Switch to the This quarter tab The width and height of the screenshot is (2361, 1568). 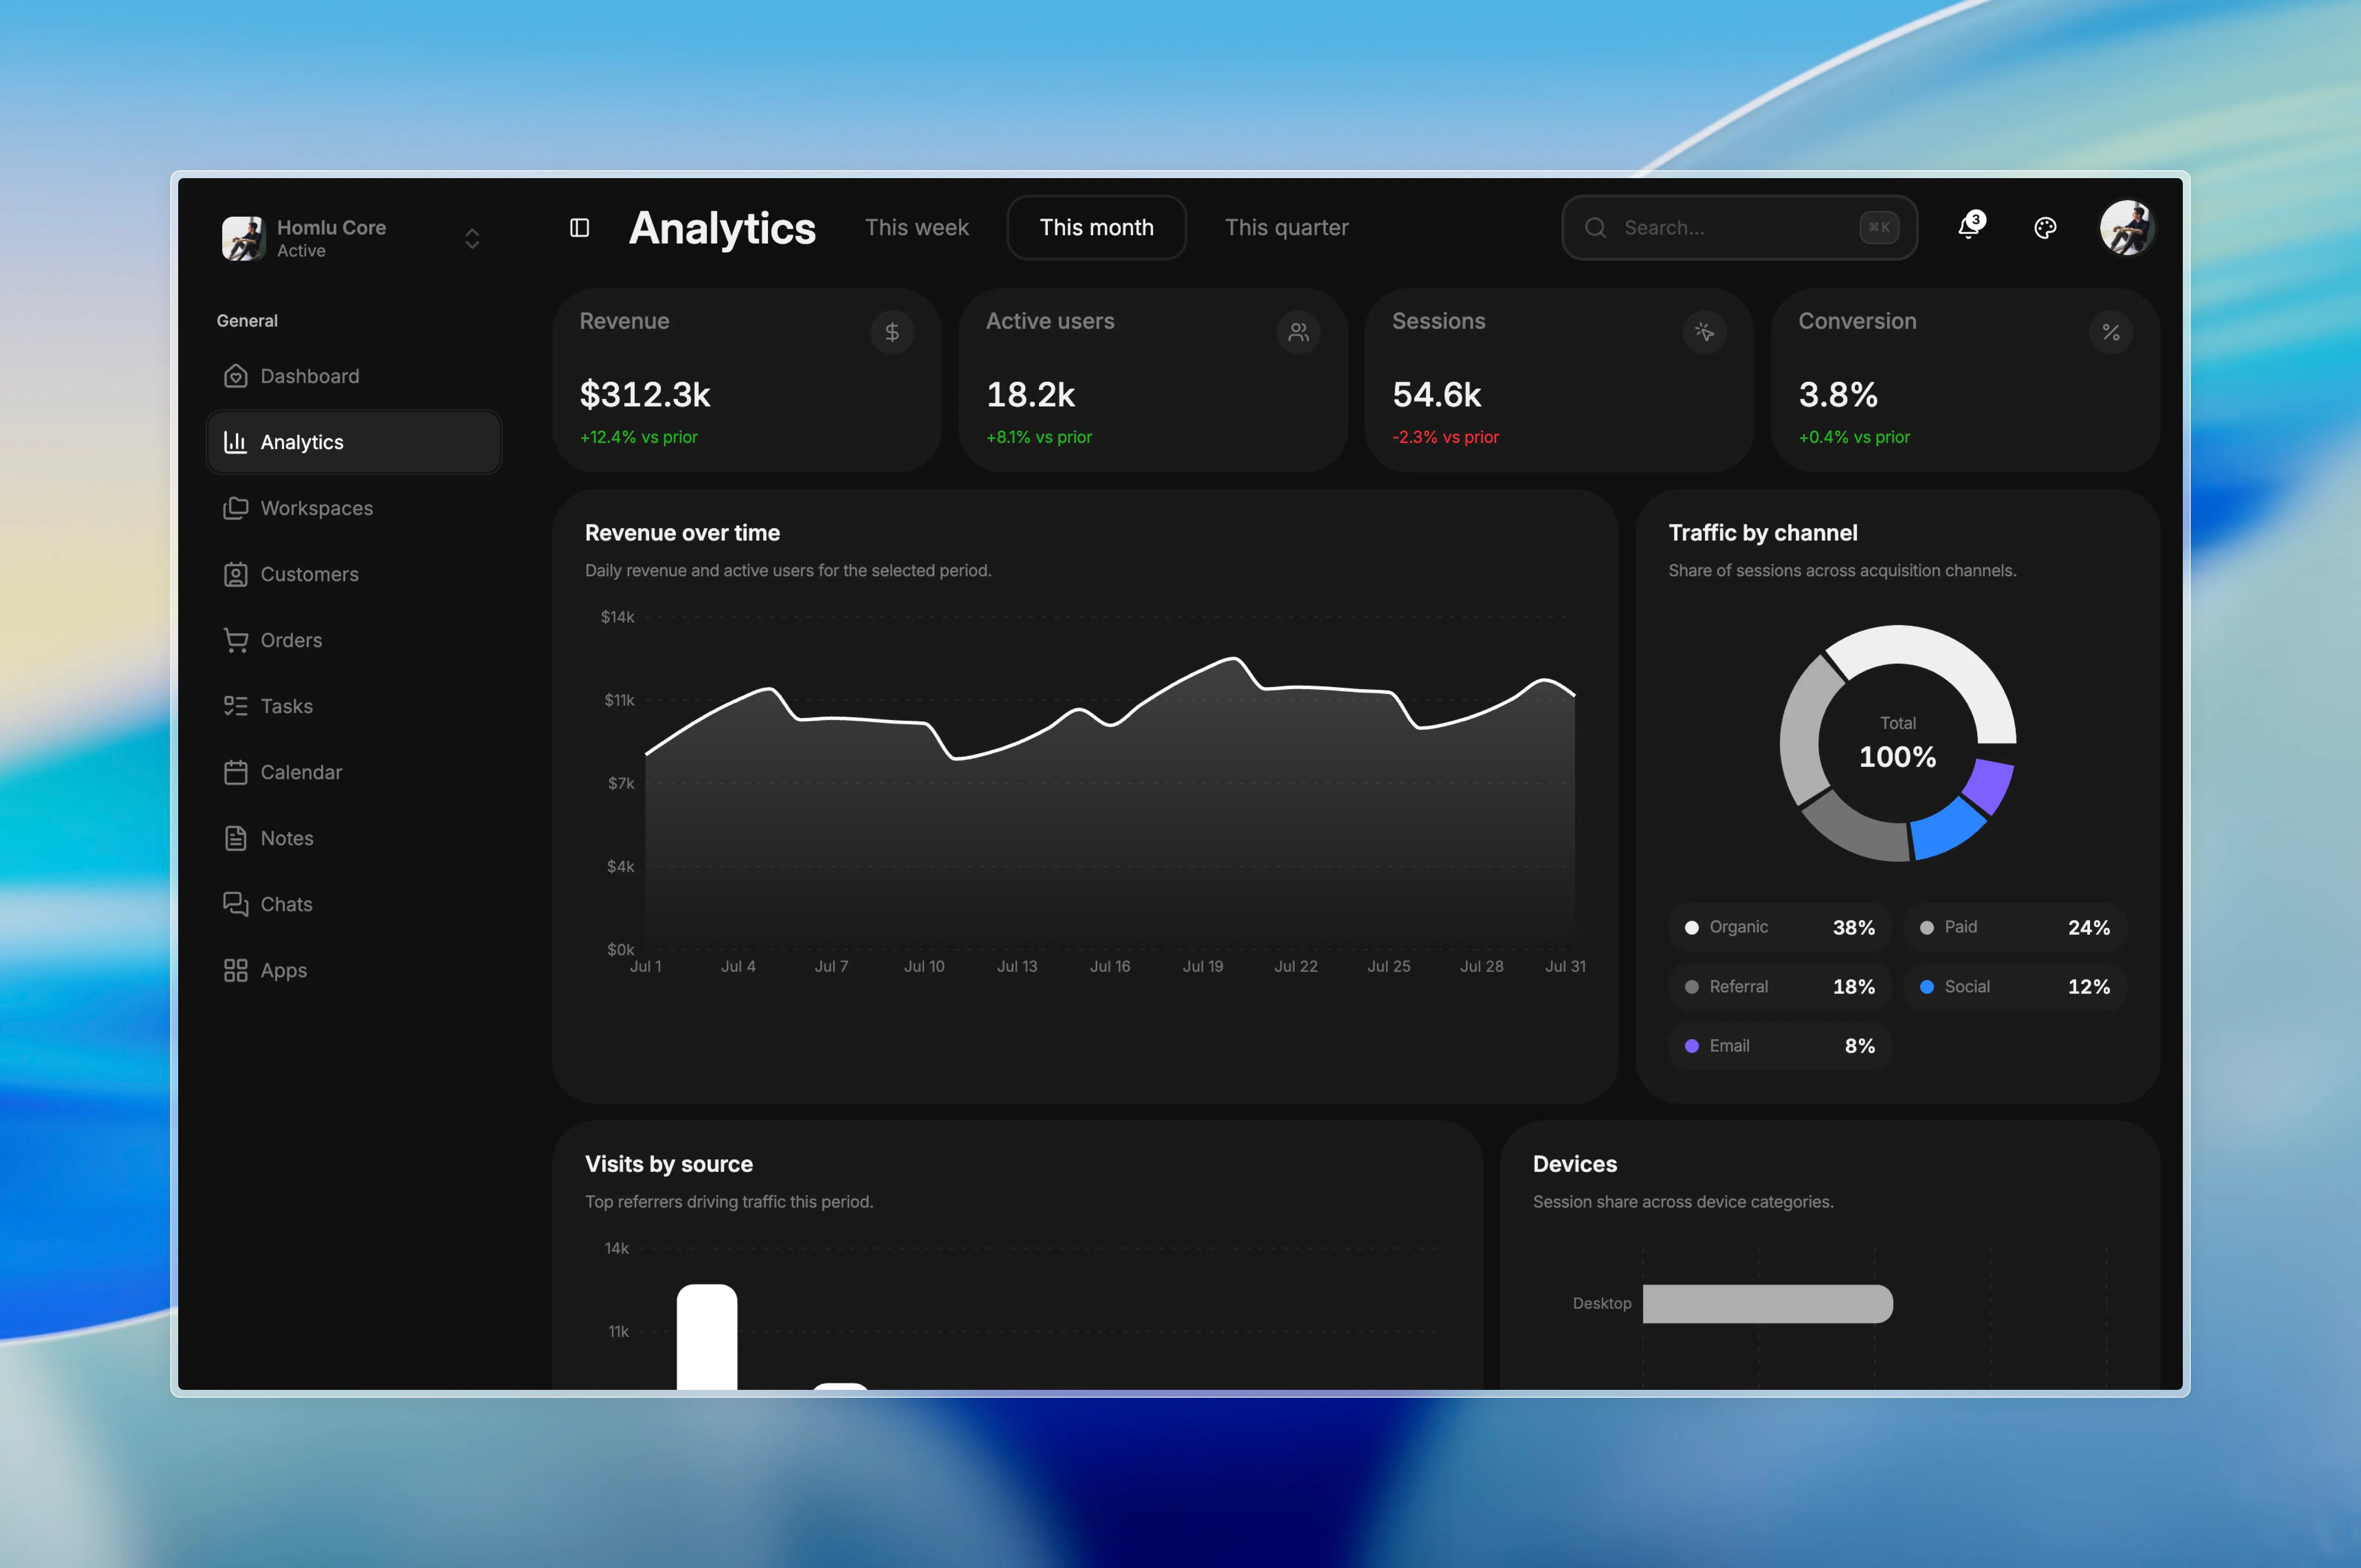point(1287,228)
